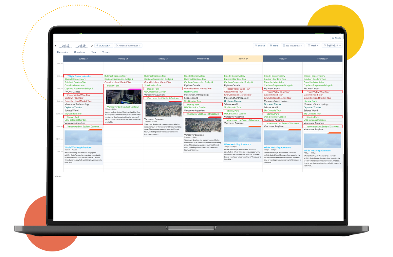
Task: Open Saturday's Capilano Suspension Bridge event
Action: point(318,86)
